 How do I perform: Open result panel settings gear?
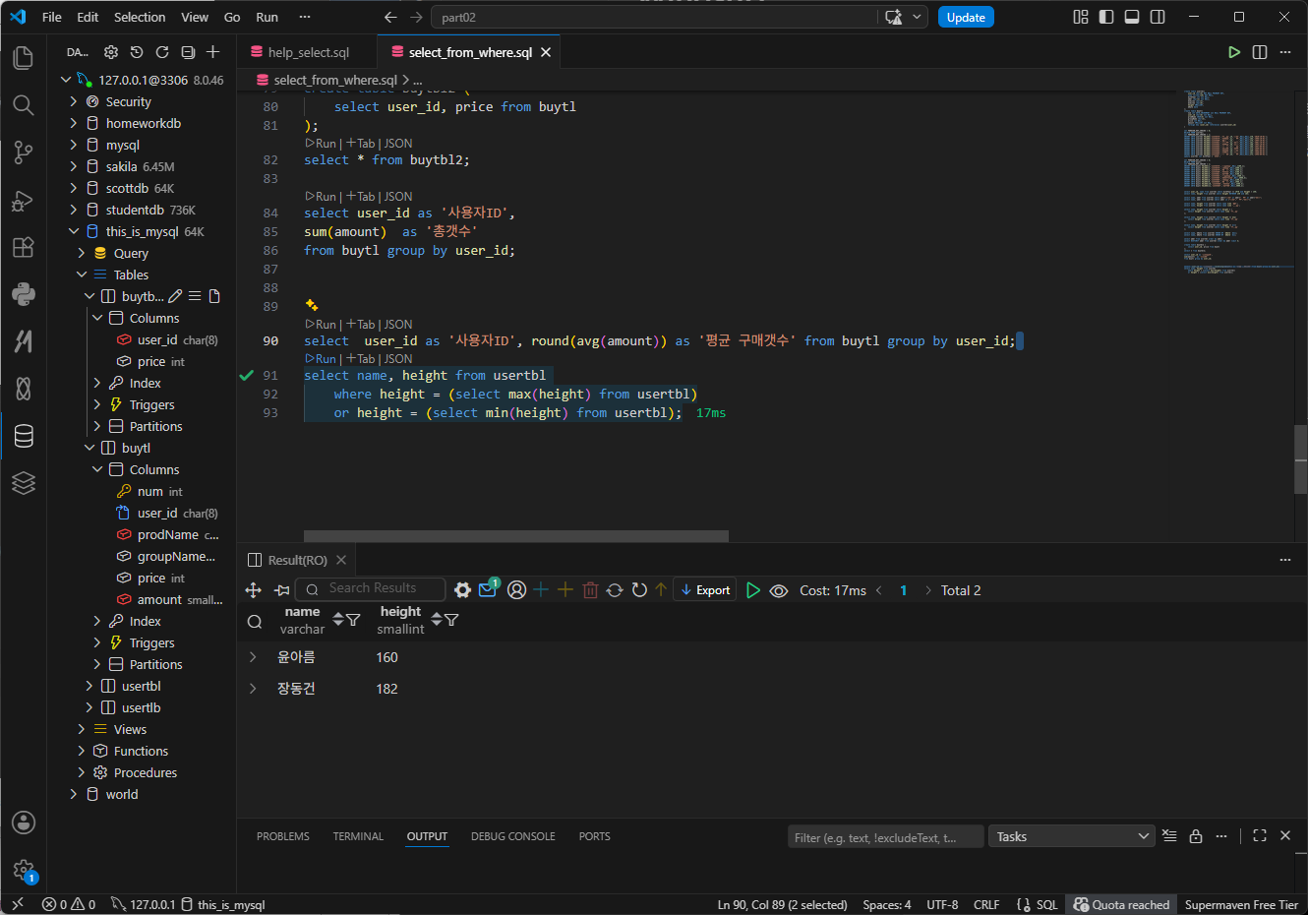[x=462, y=590]
